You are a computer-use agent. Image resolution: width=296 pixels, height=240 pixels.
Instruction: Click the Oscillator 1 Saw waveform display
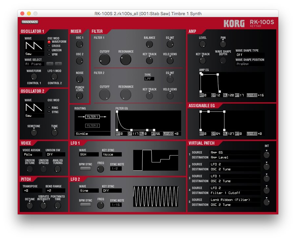(x=34, y=46)
